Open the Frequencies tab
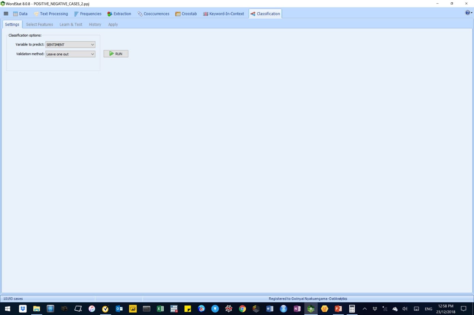474x315 pixels. (x=88, y=14)
